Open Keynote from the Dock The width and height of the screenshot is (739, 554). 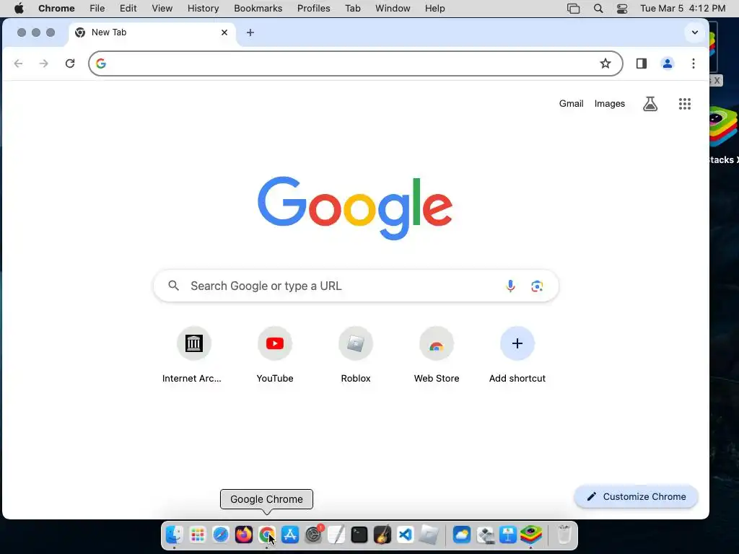click(x=508, y=535)
